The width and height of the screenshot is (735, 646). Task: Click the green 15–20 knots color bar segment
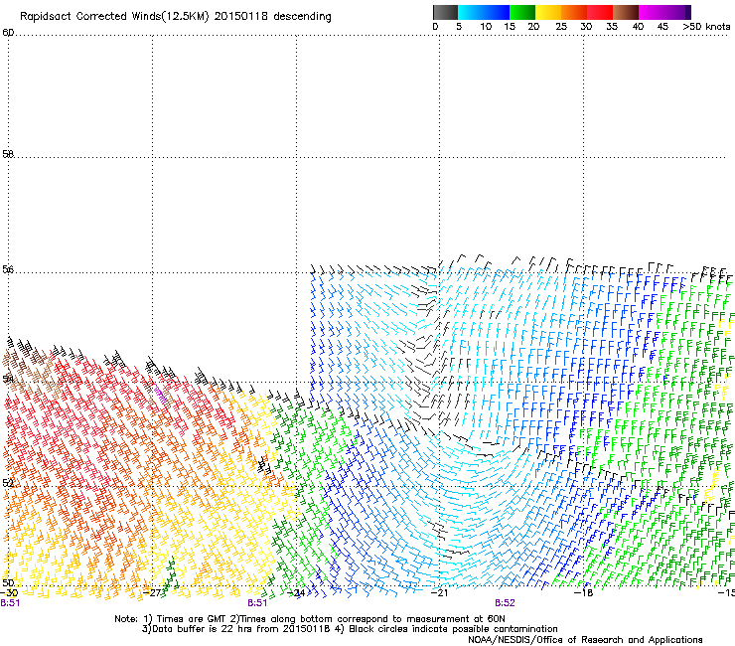(x=522, y=12)
